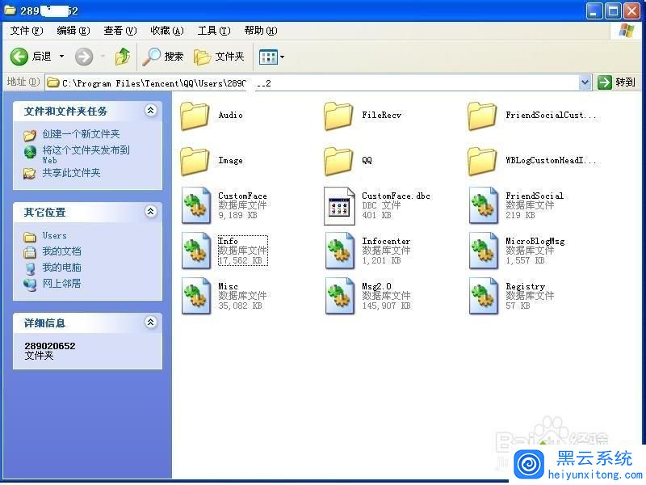This screenshot has width=646, height=485.
Task: Select the MicroBlogMsg database file
Action: (483, 251)
